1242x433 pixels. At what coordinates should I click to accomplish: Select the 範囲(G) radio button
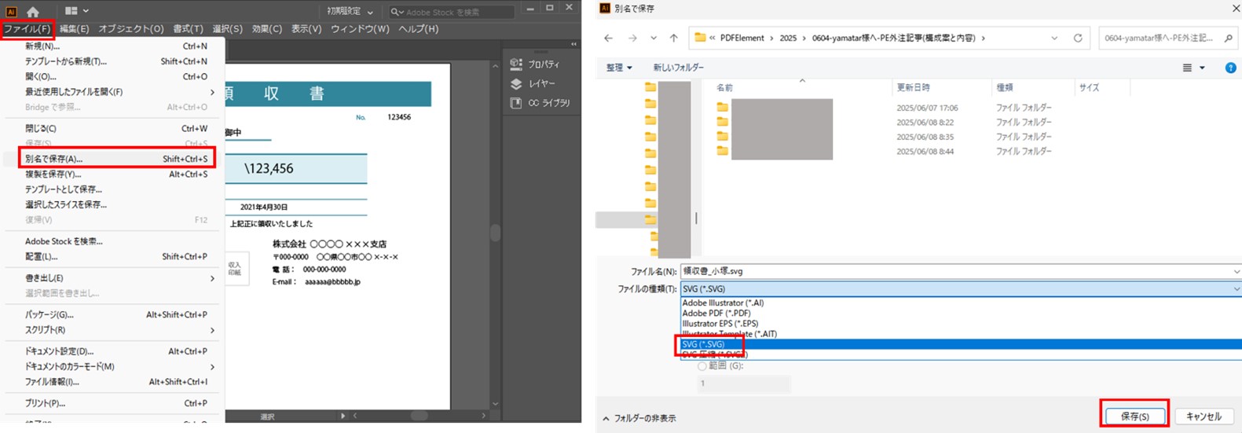coord(702,366)
